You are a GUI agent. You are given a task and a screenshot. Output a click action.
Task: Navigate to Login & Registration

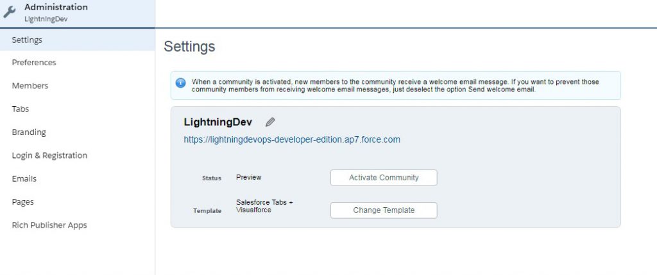pyautogui.click(x=49, y=155)
